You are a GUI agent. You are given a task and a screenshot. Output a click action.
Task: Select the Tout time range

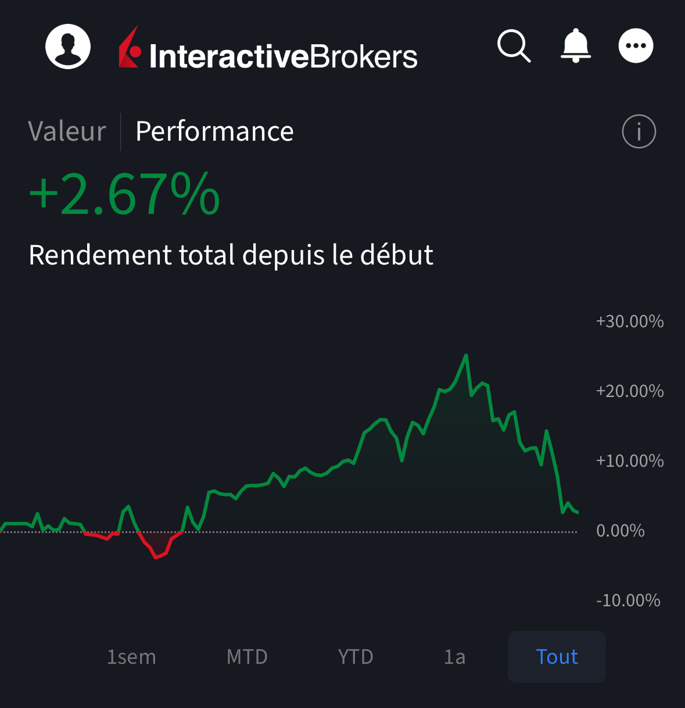(557, 657)
